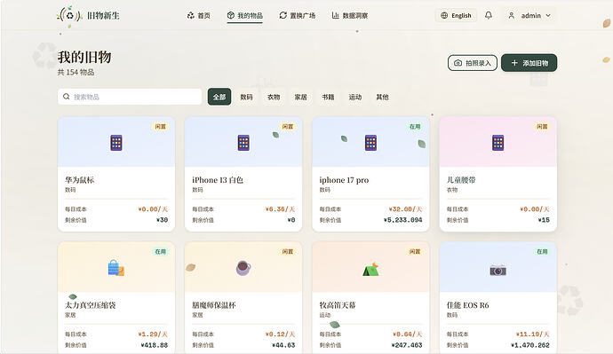Click the 闲置 badge on 牧高笛天幕 card
The image size is (613, 354).
point(415,252)
